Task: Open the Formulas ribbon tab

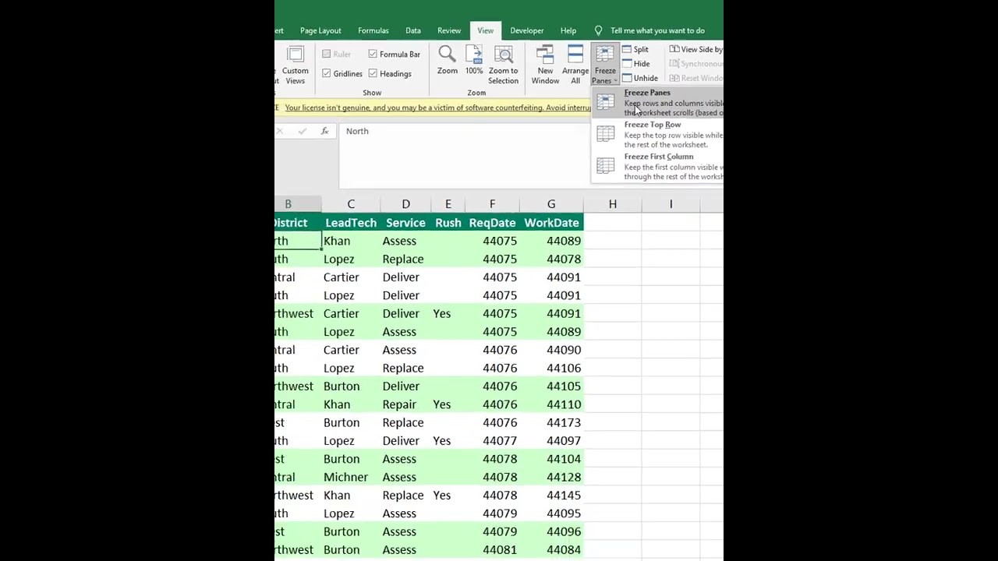Action: point(373,30)
